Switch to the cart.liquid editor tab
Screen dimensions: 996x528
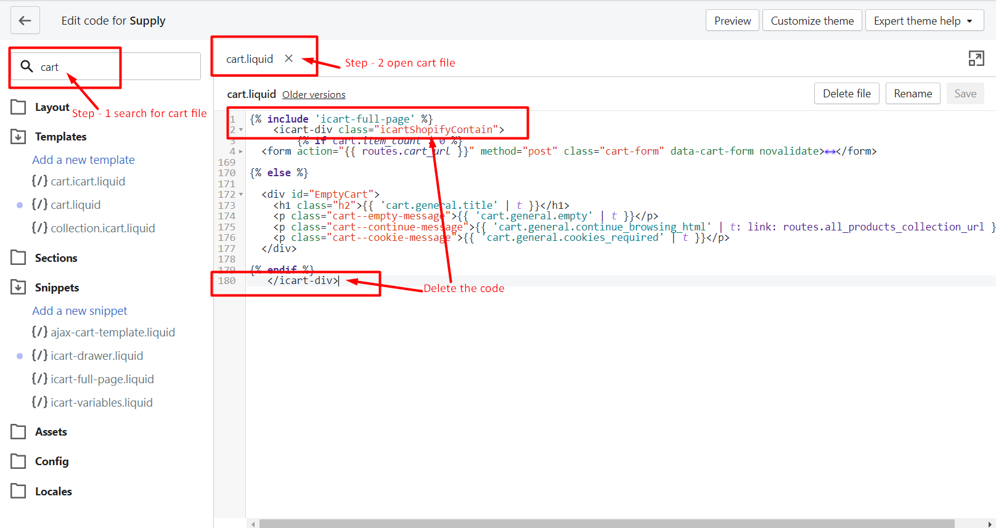click(250, 59)
